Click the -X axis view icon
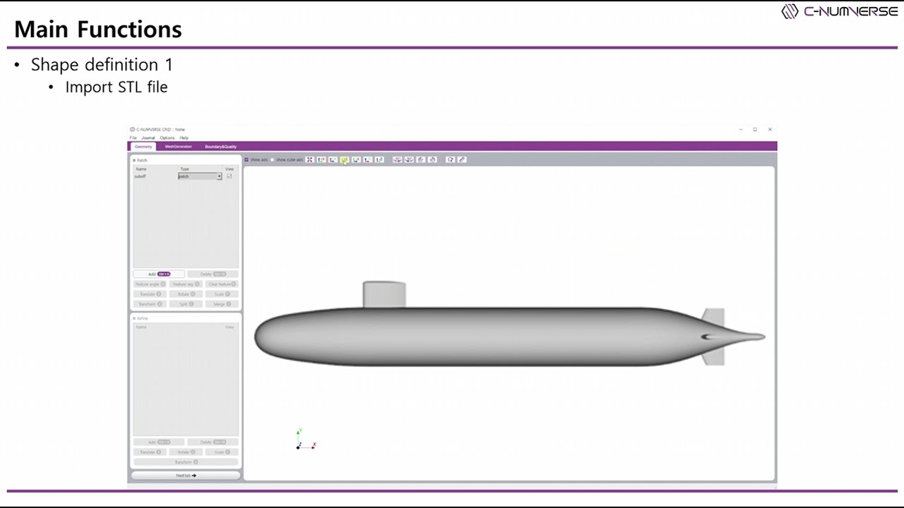904x508 pixels. (356, 159)
